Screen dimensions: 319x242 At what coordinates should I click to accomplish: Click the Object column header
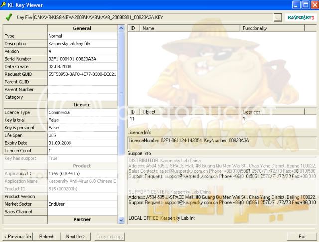[190, 112]
